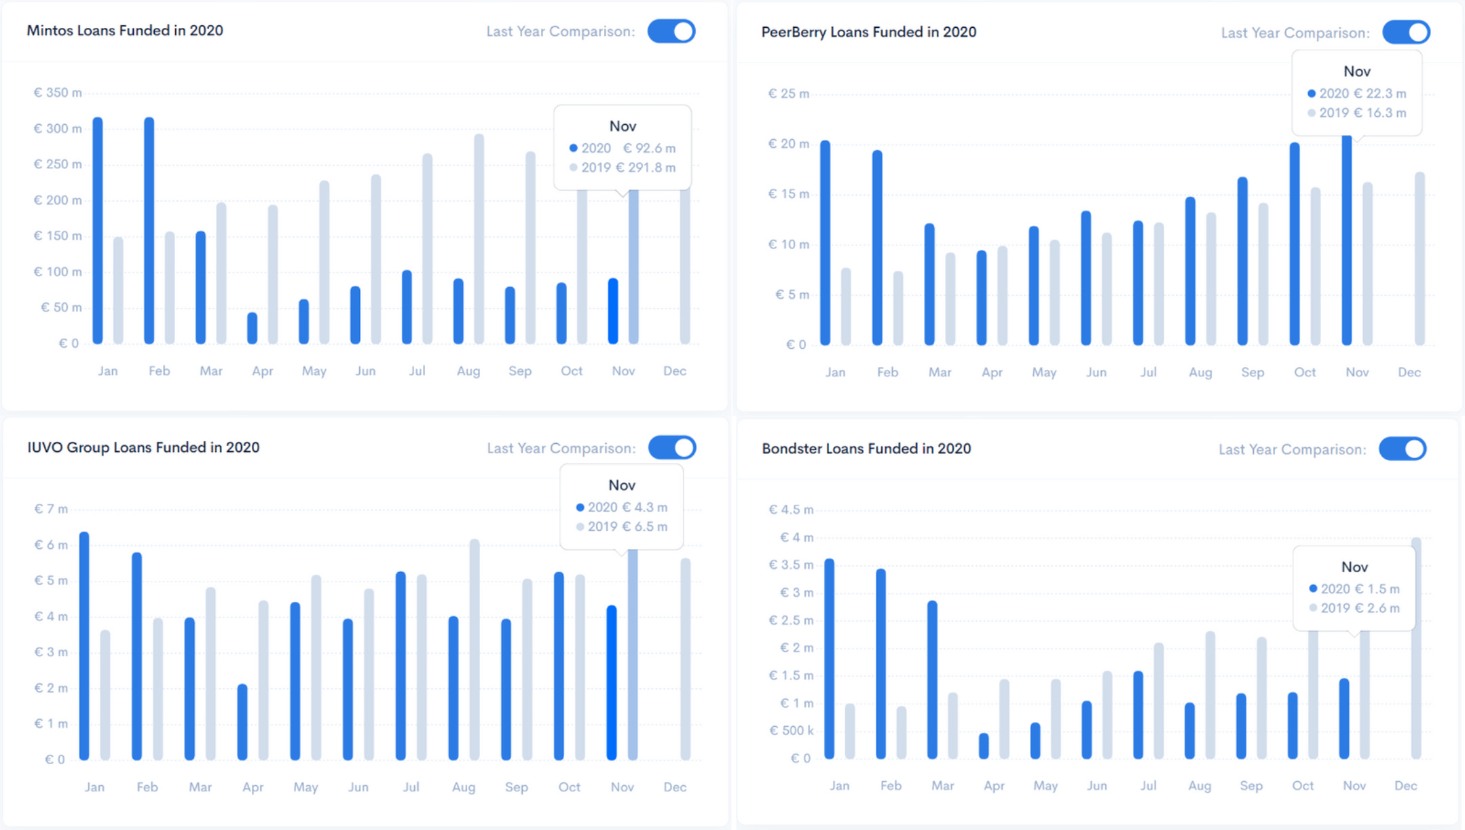Click IUVO highlighted November 2019 bar
1465x830 pixels.
click(x=633, y=654)
